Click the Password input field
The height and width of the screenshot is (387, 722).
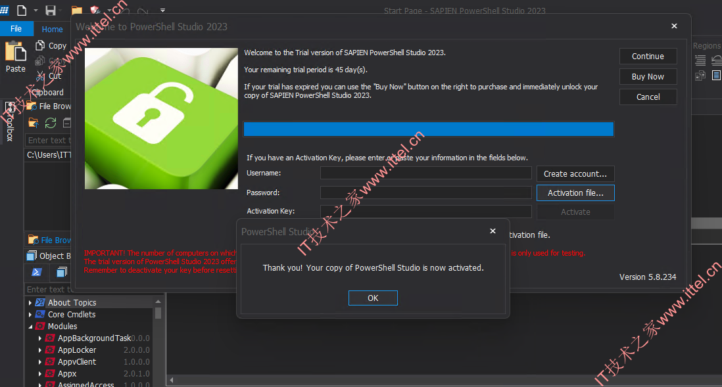(x=426, y=193)
